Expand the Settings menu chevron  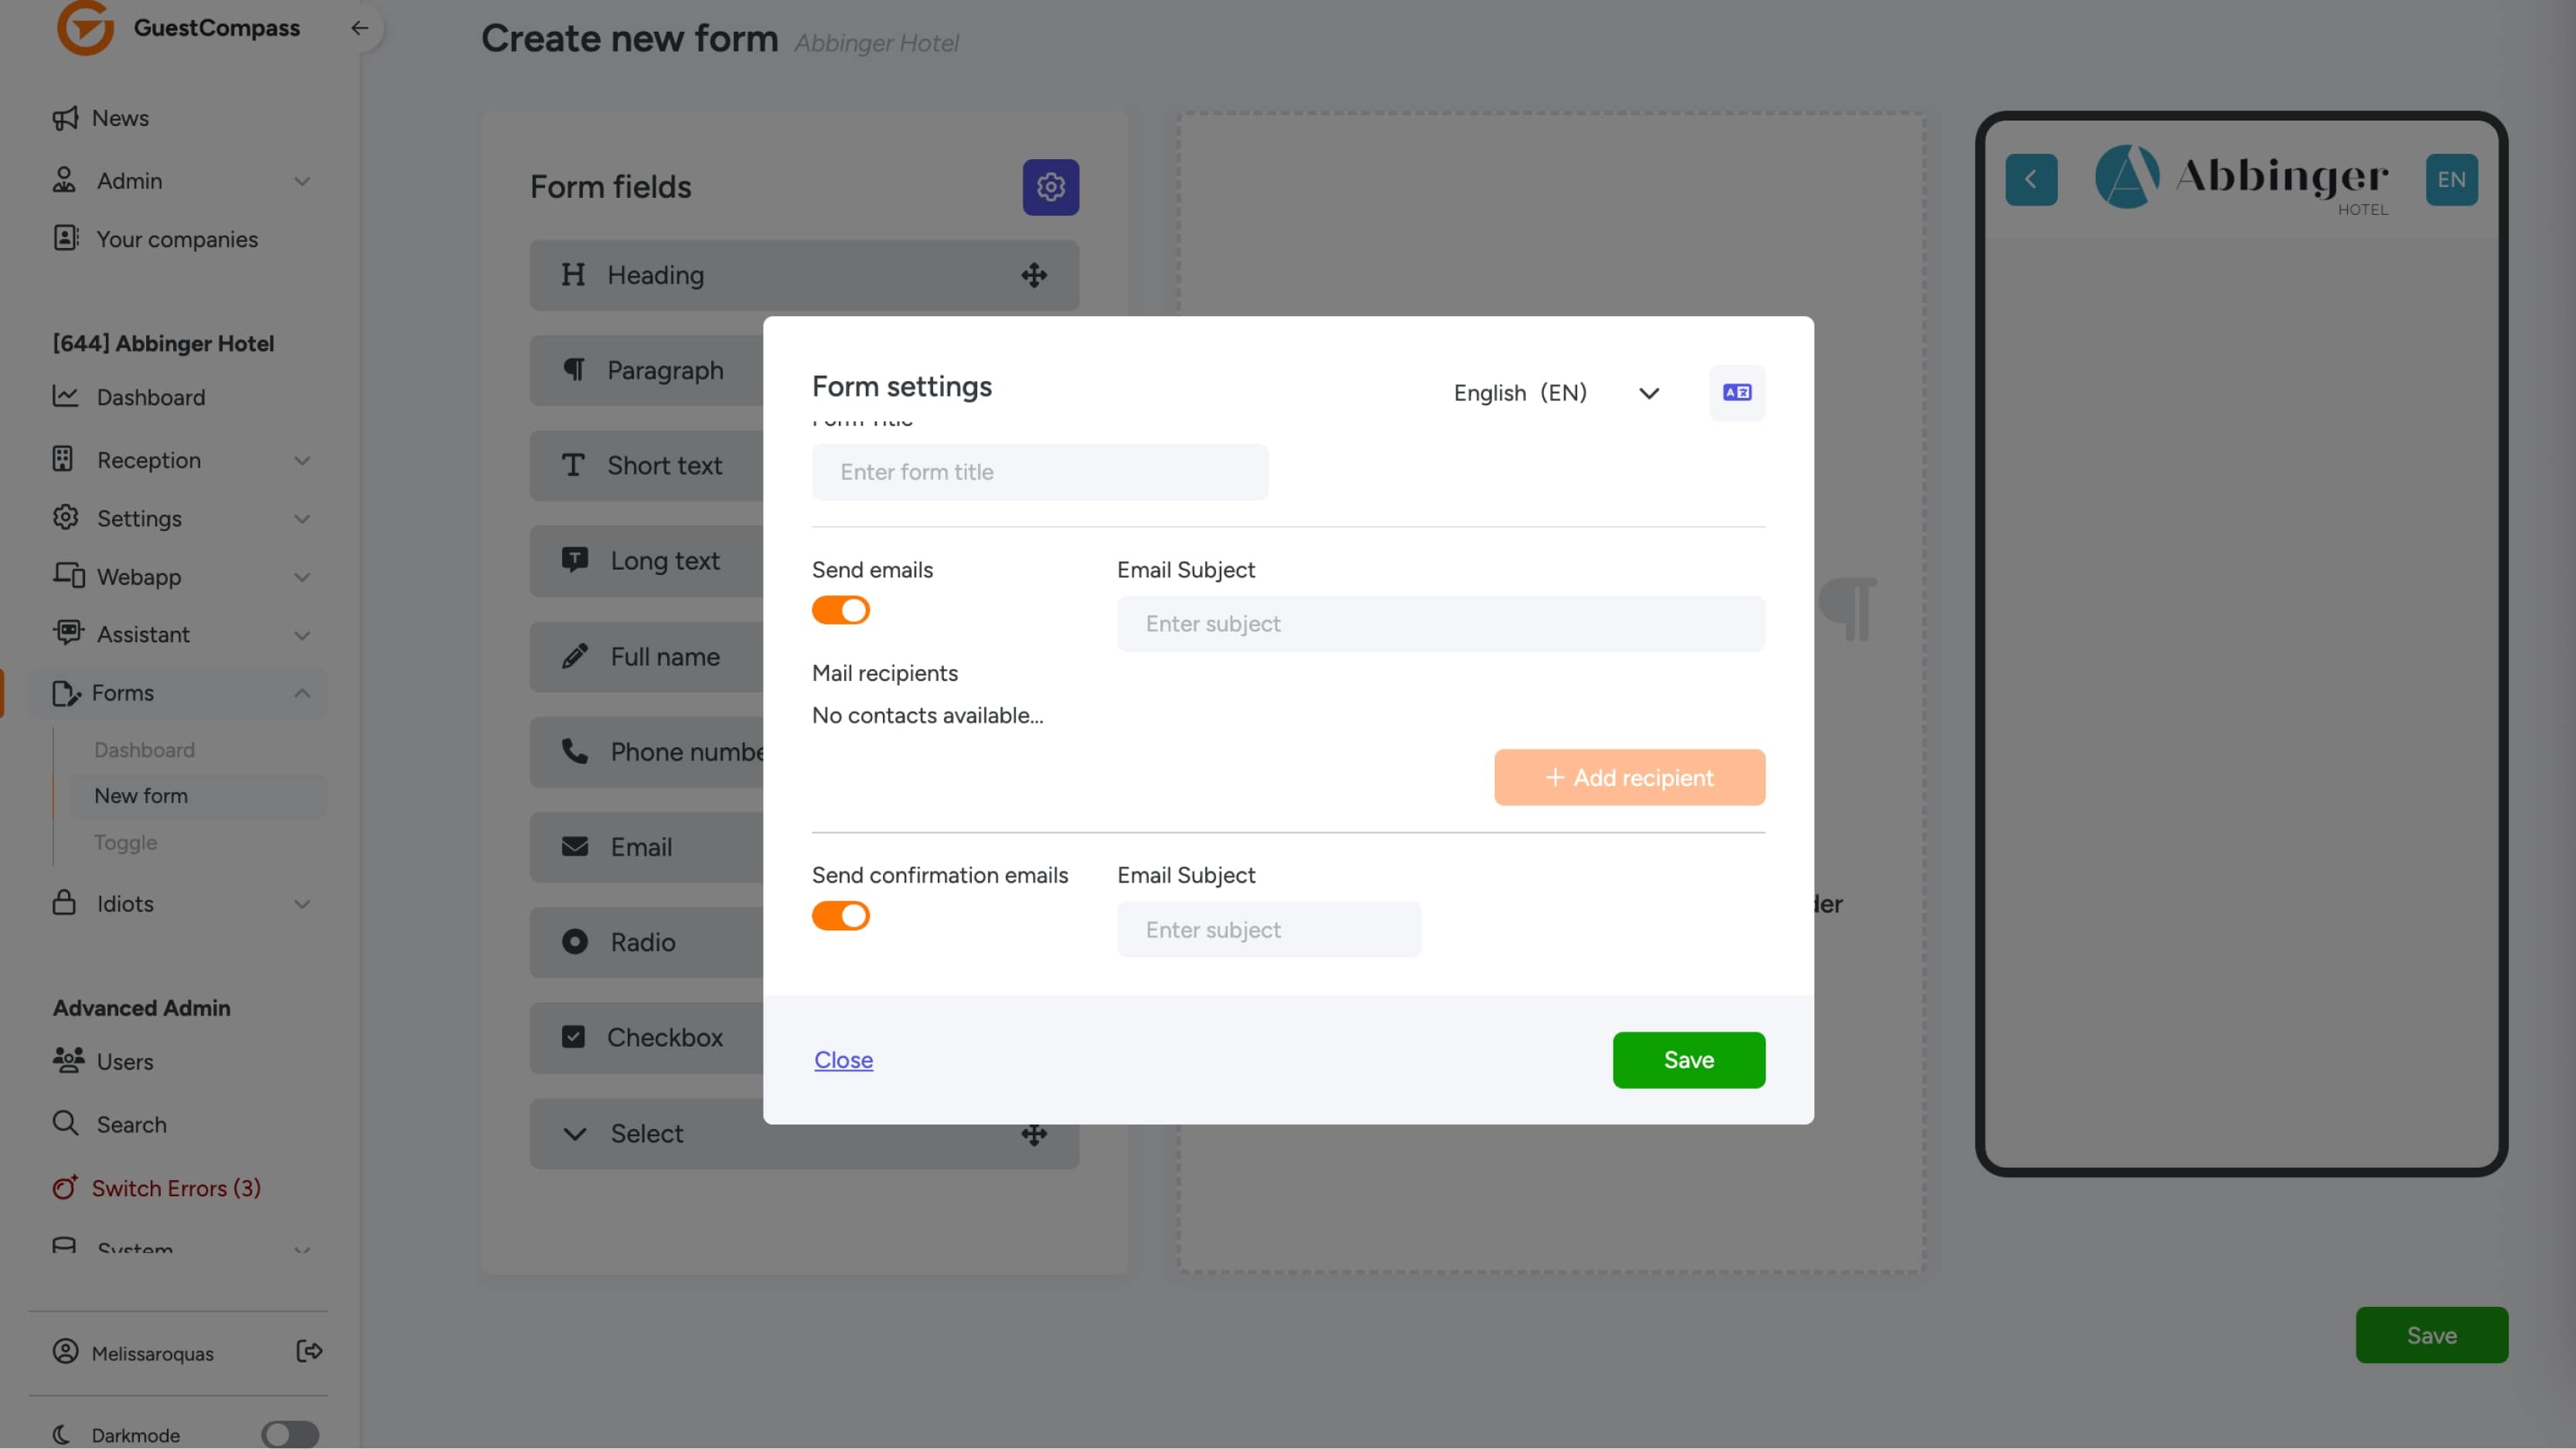302,519
